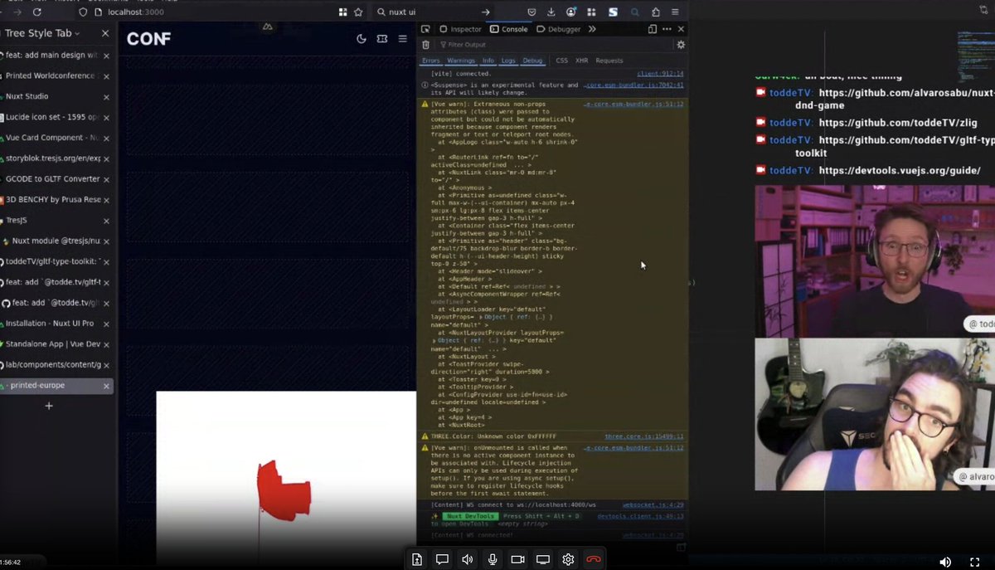Open the browser account avatar icon
This screenshot has height=570, width=995.
coord(571,12)
